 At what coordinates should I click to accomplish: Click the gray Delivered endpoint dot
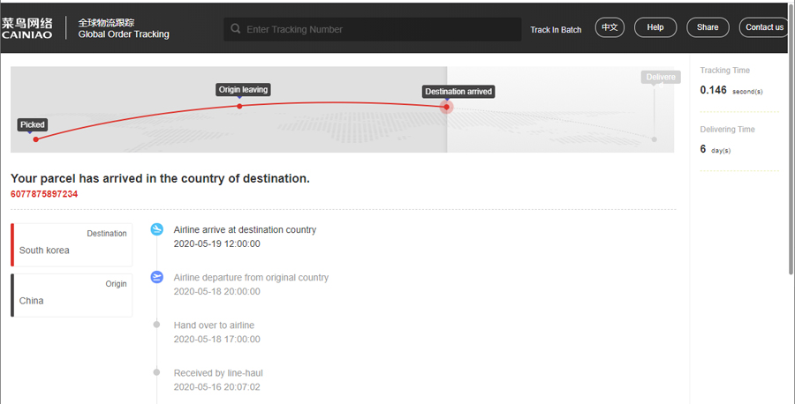654,139
